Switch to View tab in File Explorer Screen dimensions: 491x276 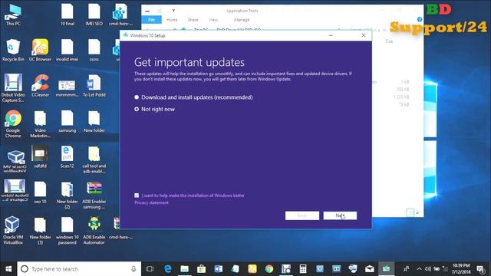pos(213,20)
